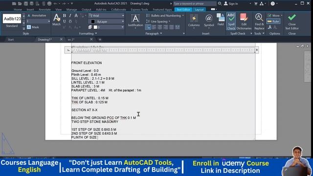This screenshot has height=176, width=313.
Task: Open the Annotate ribbon tab
Action: (45, 10)
